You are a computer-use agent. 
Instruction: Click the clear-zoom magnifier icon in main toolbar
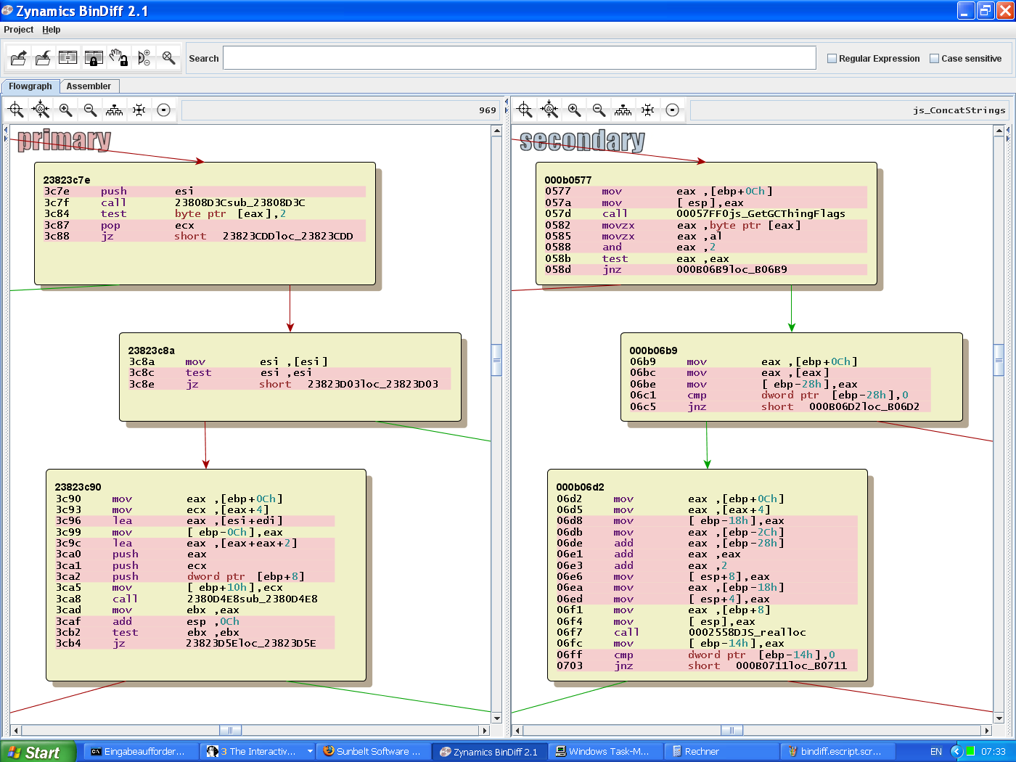pyautogui.click(x=168, y=57)
